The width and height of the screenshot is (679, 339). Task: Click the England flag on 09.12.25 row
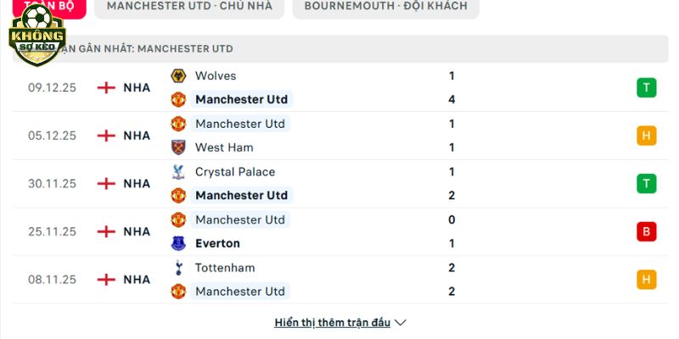tap(106, 87)
